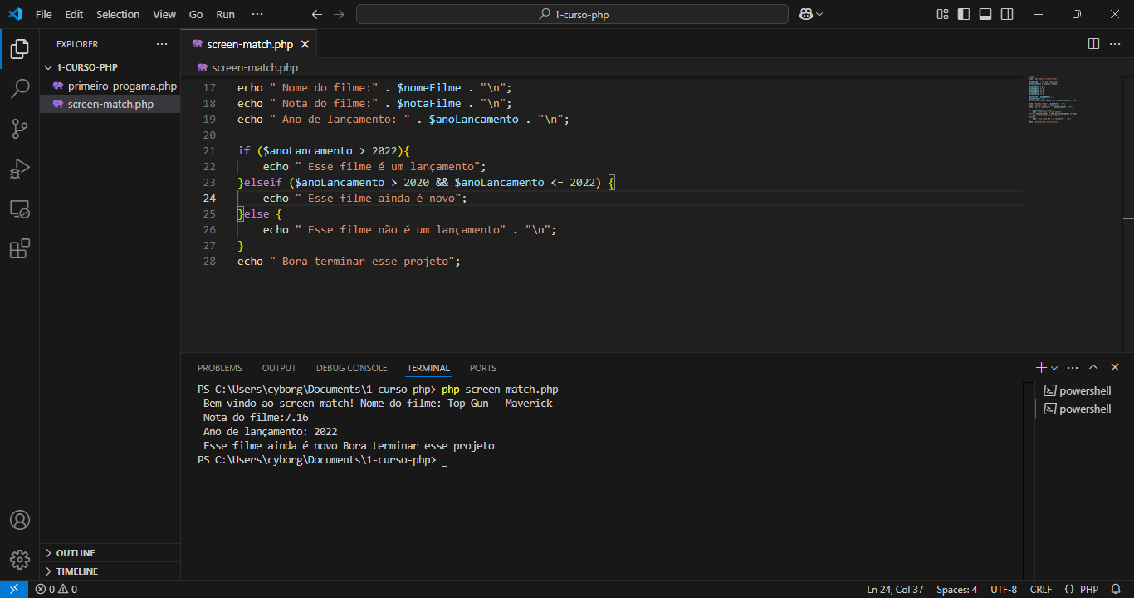The image size is (1134, 598).
Task: Close the terminal panel
Action: coord(1115,367)
